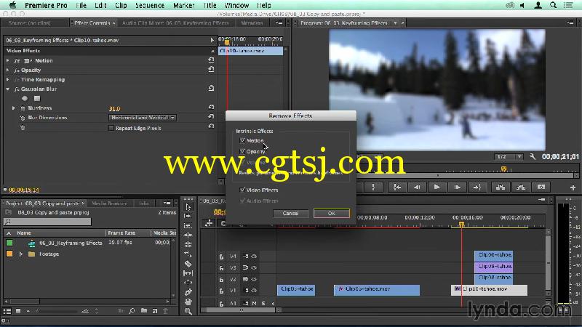Select the Selection tool in Tools panel
582x327 pixels.
(x=188, y=207)
